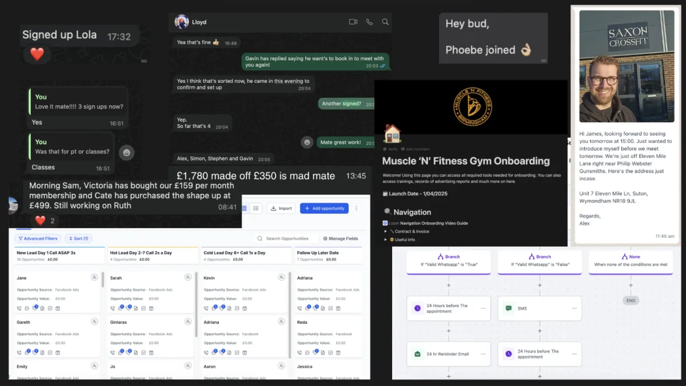
Task: Click the task checkbox icon on Gareth's card
Action: [50, 352]
